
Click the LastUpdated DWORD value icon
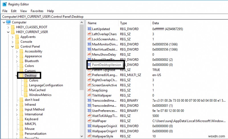pos(89,29)
